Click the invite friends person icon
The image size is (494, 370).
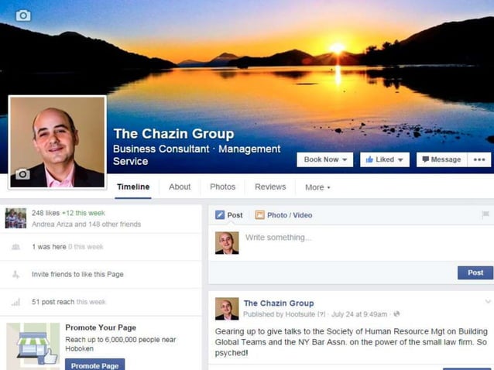[x=15, y=274]
